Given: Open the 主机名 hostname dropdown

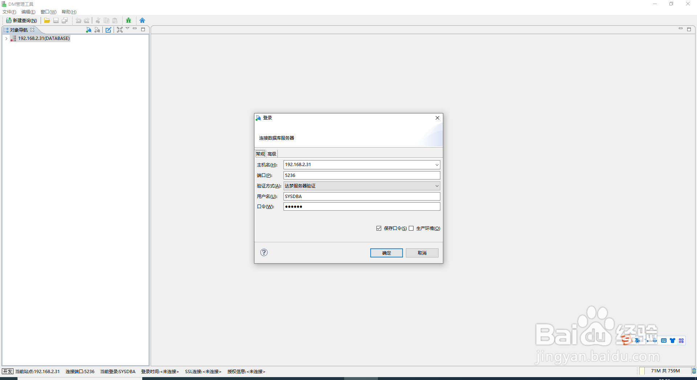Looking at the screenshot, I should tap(437, 165).
